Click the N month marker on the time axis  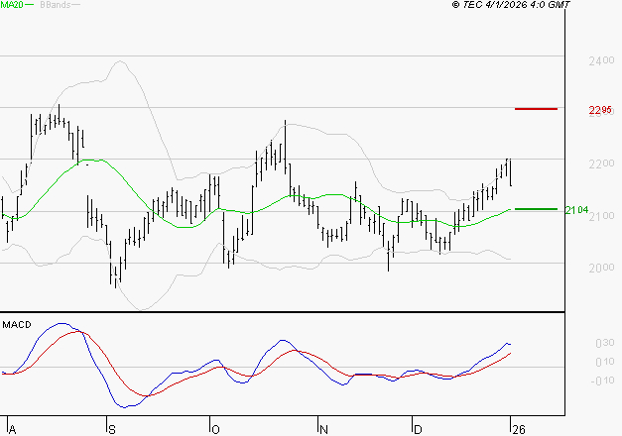323,430
